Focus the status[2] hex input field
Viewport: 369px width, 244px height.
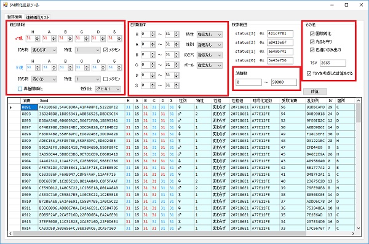point(280,42)
